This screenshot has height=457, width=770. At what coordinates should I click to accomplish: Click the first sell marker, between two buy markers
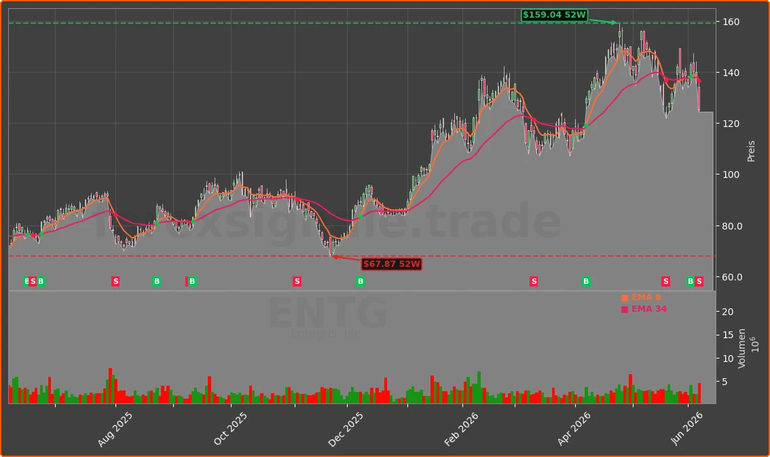33,281
